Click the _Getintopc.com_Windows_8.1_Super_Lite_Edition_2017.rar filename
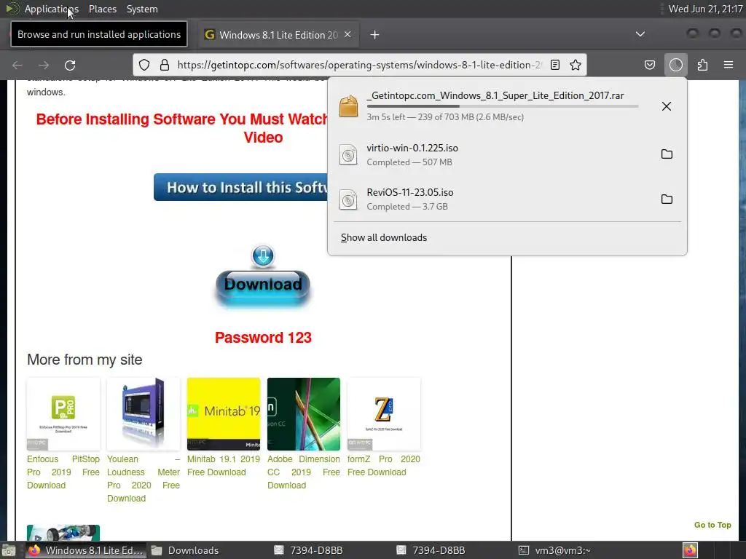This screenshot has width=746, height=559. point(495,95)
